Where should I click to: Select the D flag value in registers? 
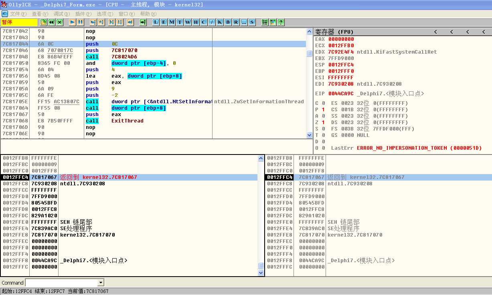(323, 142)
